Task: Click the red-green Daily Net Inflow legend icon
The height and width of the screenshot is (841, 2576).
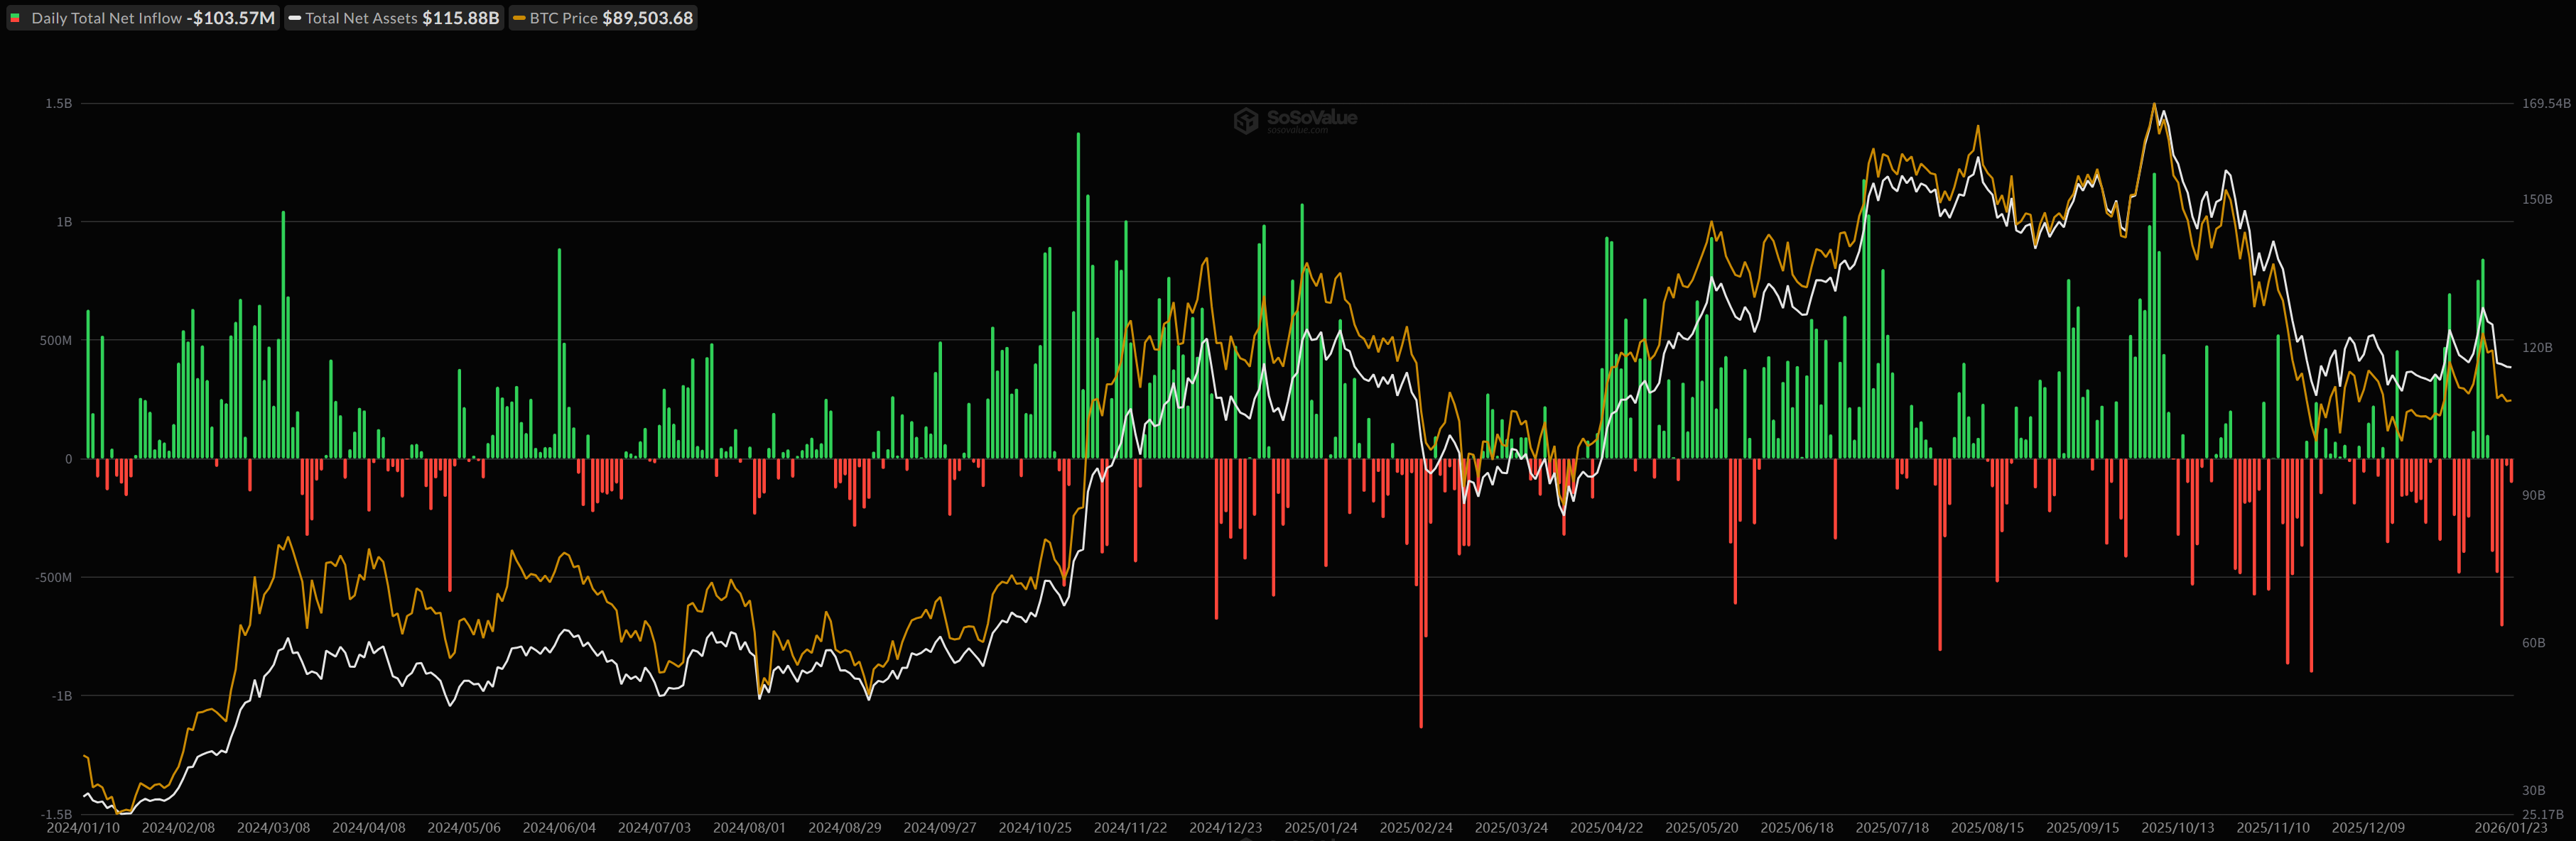Action: point(15,18)
